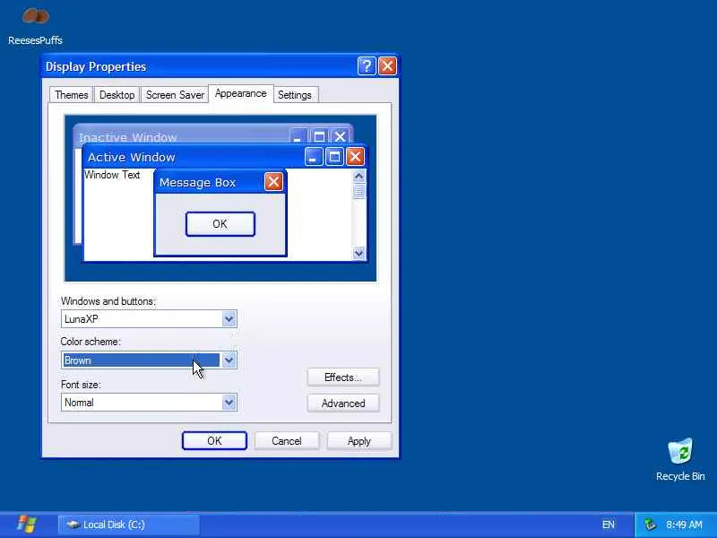Click the Inactive Window preview close icon

pyautogui.click(x=340, y=137)
